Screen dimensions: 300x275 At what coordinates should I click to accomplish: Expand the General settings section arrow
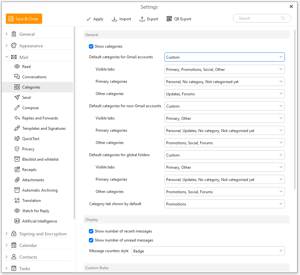[7, 34]
